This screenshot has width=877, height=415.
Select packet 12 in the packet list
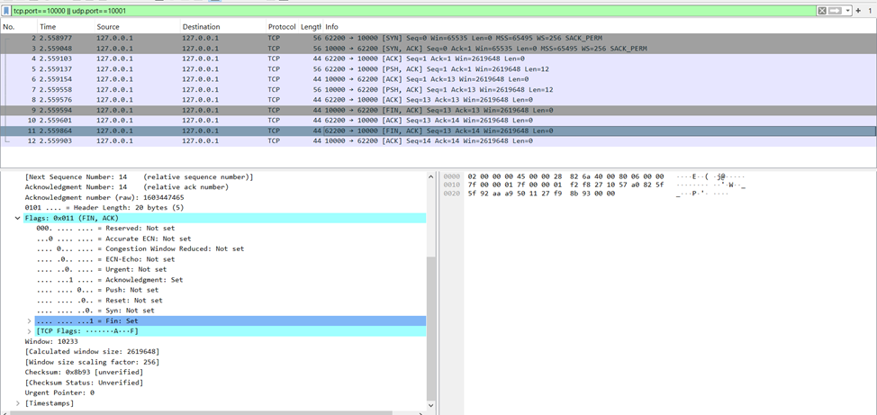coord(360,140)
